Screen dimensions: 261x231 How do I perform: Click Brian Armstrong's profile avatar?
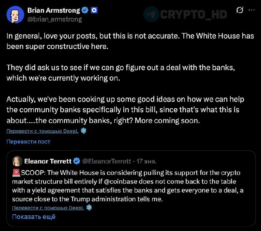pos(14,14)
